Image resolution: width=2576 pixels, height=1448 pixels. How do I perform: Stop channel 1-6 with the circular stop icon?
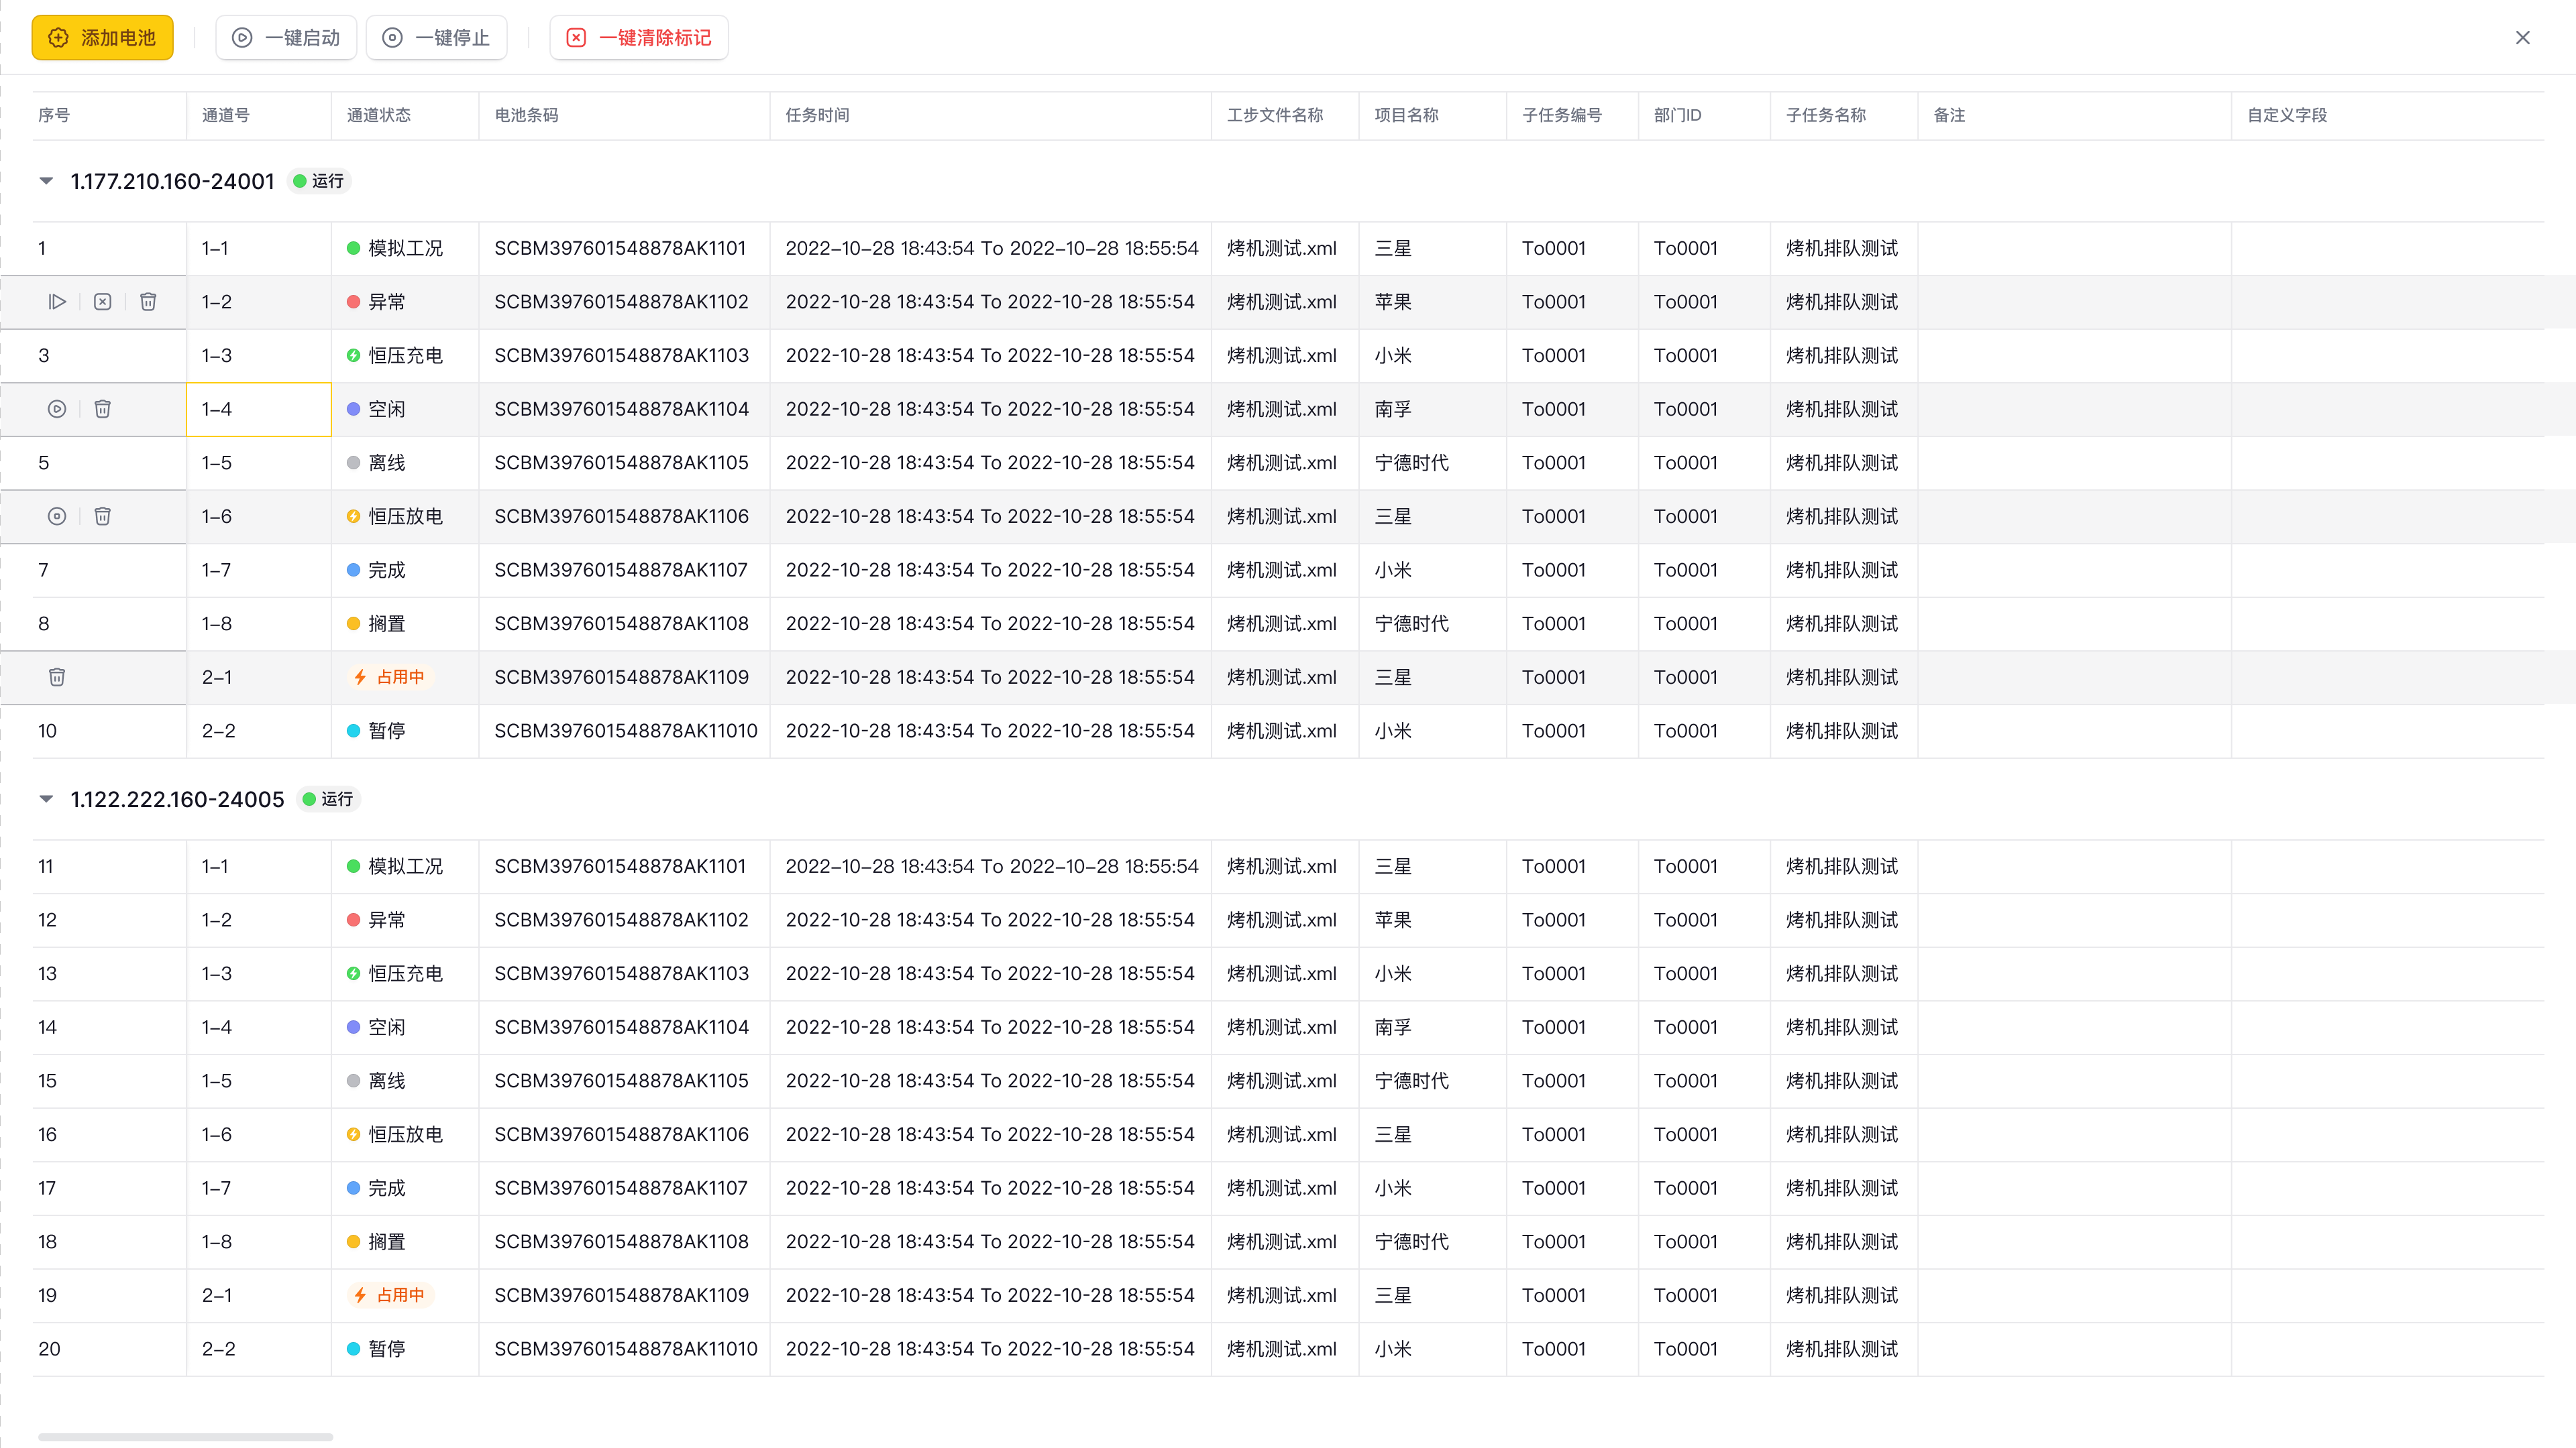(x=57, y=516)
